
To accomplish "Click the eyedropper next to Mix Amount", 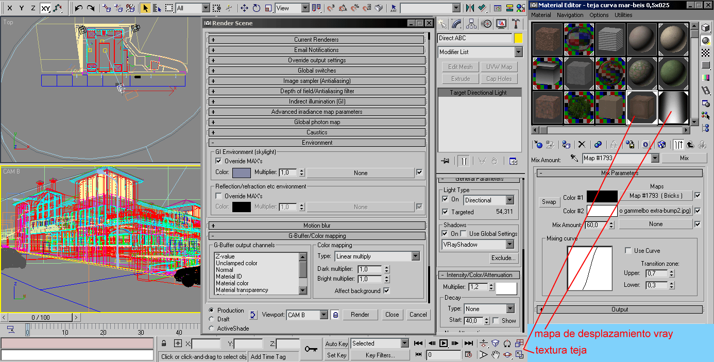I will [x=574, y=158].
